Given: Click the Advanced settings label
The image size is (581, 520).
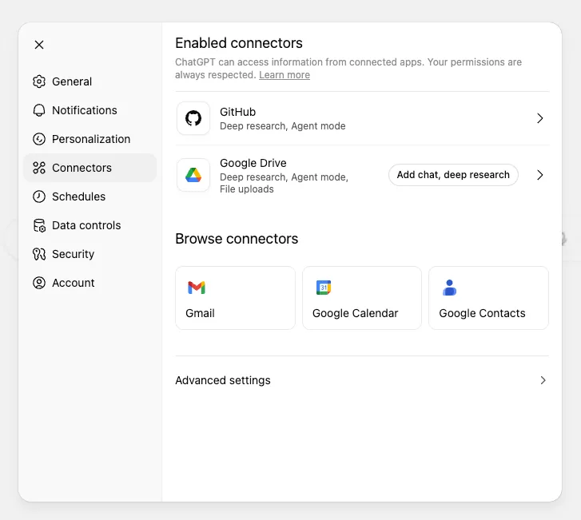Looking at the screenshot, I should pos(223,380).
